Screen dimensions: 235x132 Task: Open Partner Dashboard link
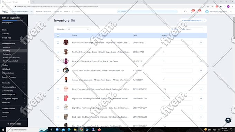(x=44, y=12)
